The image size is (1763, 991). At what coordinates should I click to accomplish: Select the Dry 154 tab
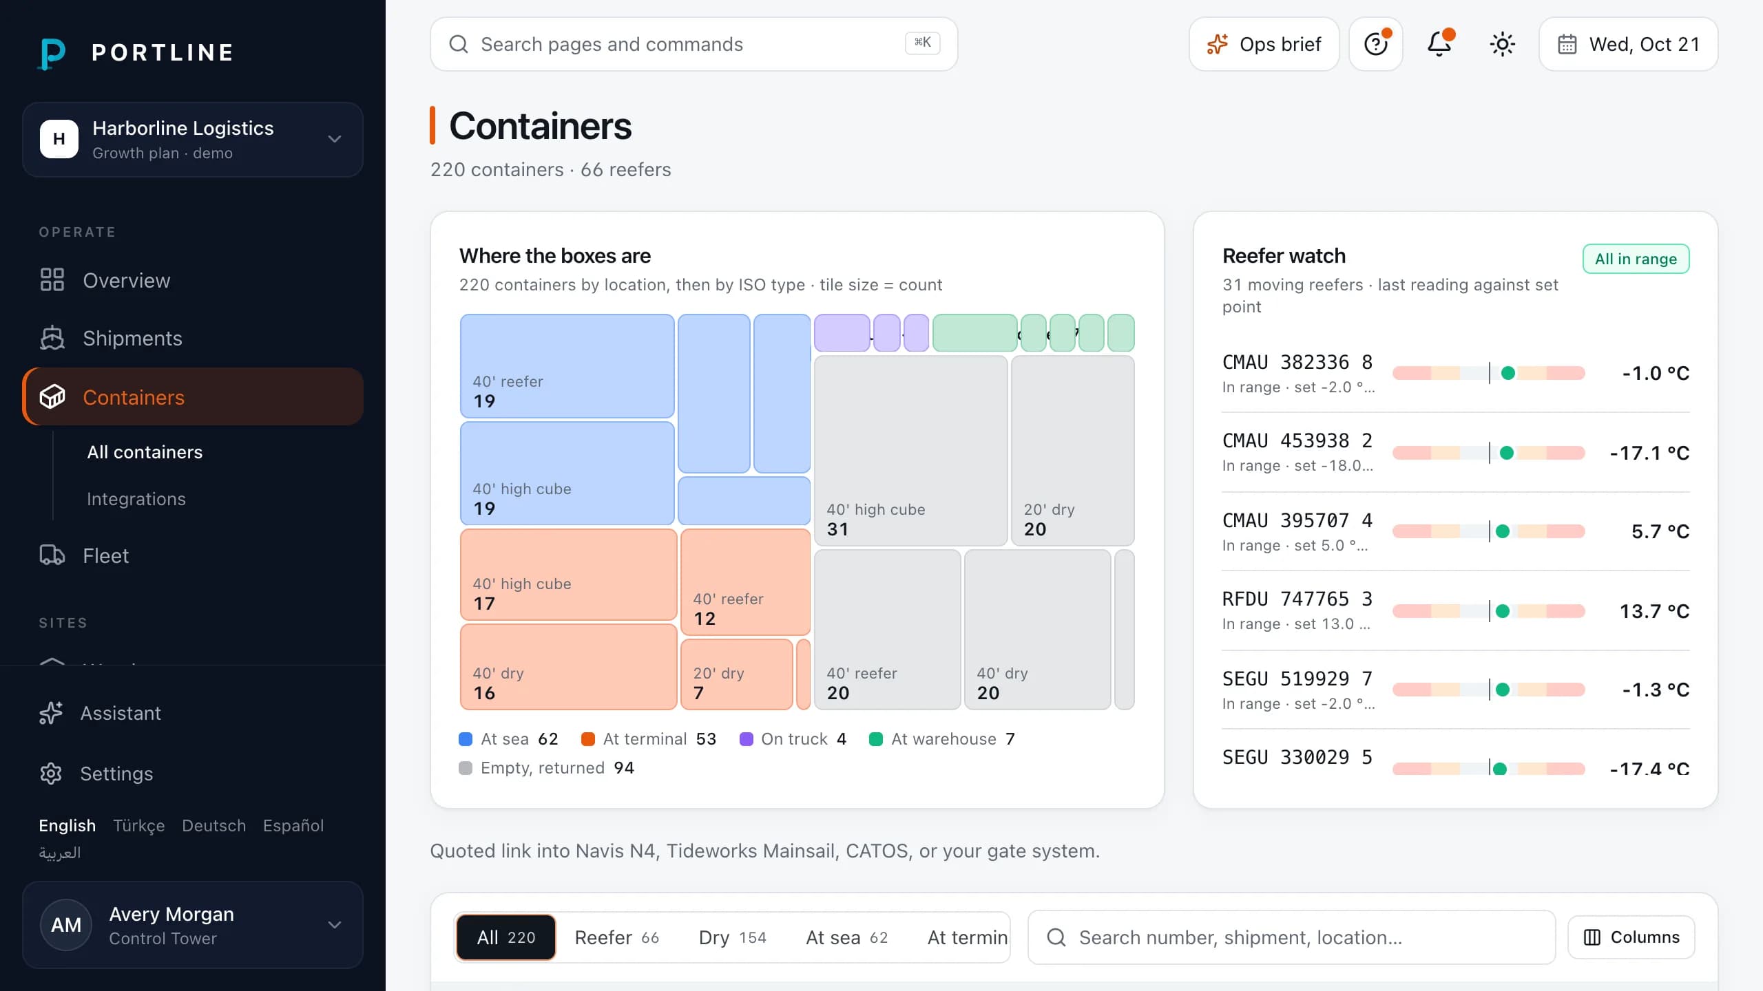click(x=733, y=937)
